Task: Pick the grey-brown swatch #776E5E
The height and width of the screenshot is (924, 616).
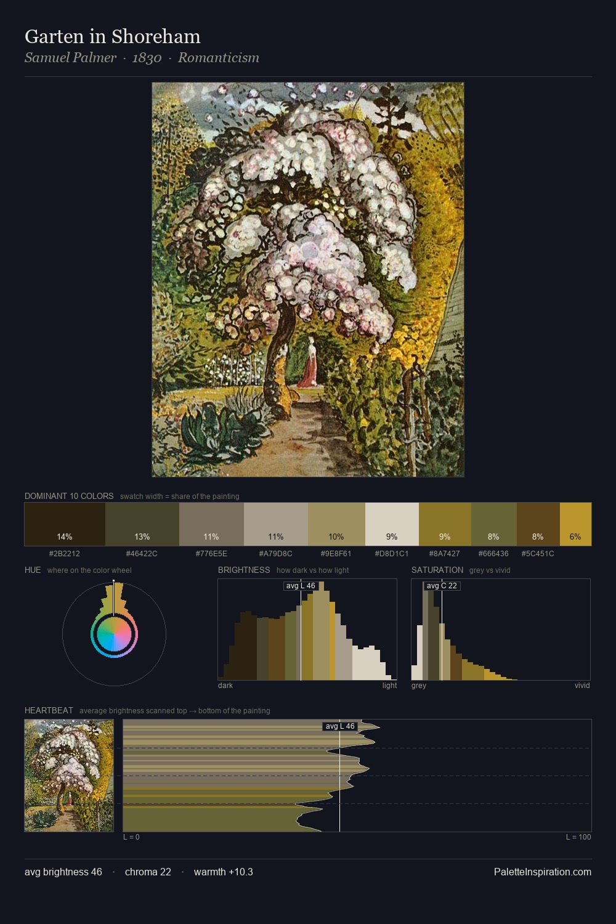Action: [x=211, y=524]
